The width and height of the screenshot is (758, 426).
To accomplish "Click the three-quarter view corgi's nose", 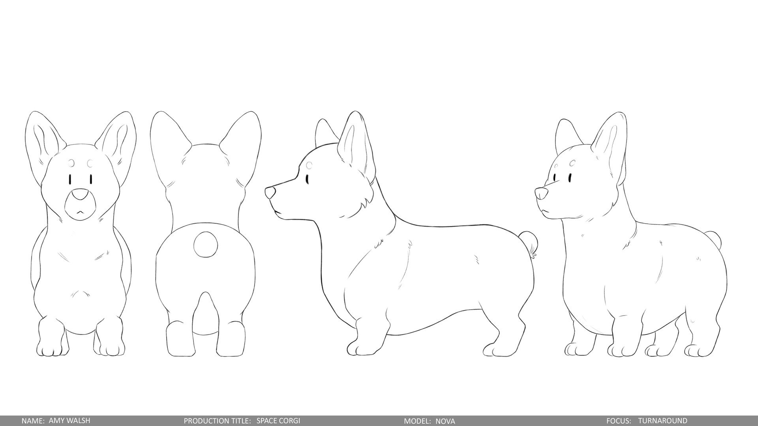I will (541, 193).
